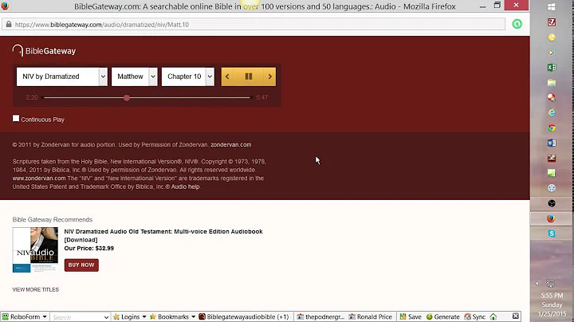Click the URL address bar

254,25
